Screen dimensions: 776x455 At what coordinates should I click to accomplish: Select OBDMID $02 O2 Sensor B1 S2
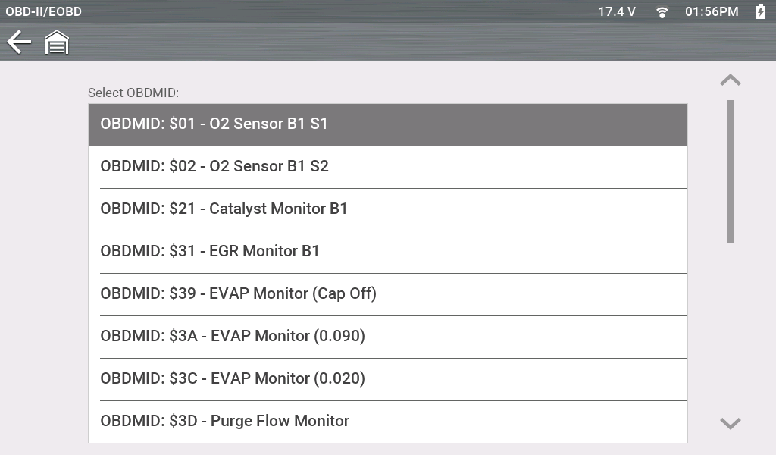click(388, 167)
